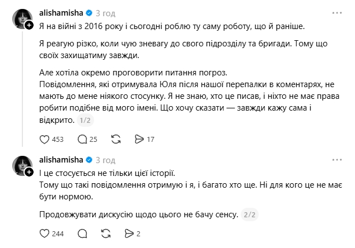This screenshot has width=355, height=248.
Task: Open alishamisha profile from second post username
Action: (x=61, y=160)
